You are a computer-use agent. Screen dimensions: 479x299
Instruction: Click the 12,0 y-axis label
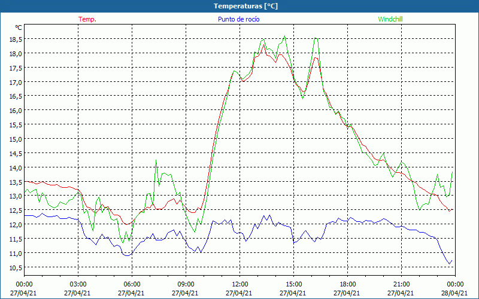click(16, 224)
